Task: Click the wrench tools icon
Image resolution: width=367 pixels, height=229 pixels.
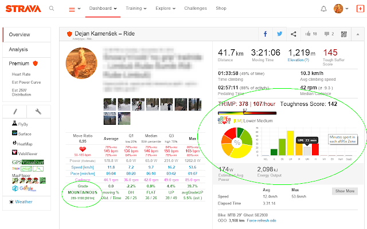Action: pos(38,112)
